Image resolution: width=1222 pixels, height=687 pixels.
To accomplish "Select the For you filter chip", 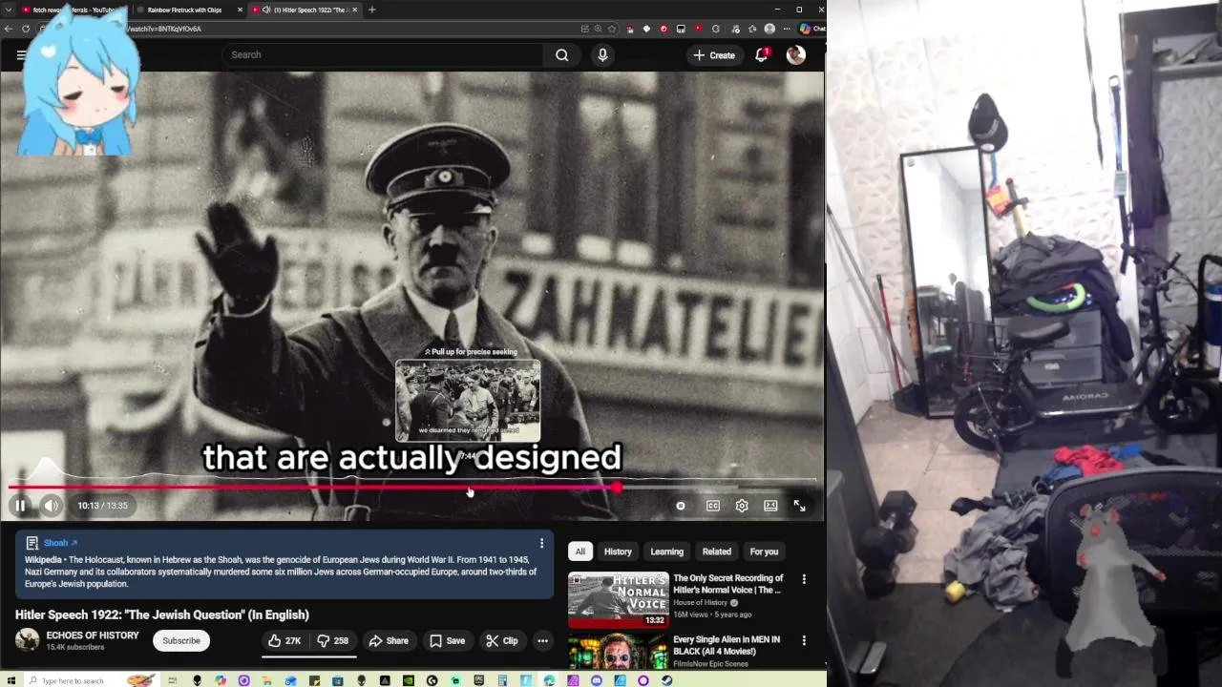I will coord(764,552).
